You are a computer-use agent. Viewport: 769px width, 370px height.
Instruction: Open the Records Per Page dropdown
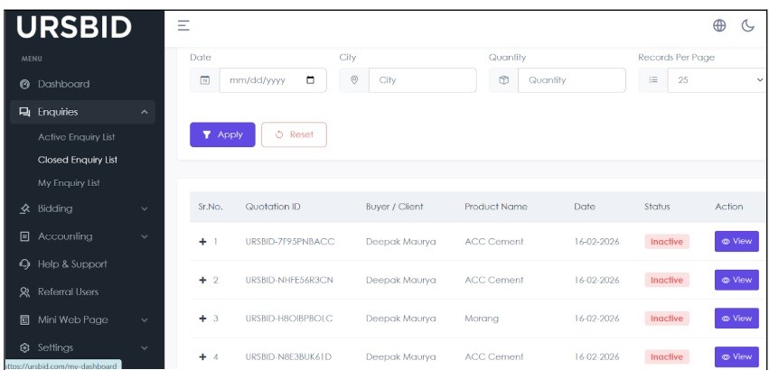717,80
